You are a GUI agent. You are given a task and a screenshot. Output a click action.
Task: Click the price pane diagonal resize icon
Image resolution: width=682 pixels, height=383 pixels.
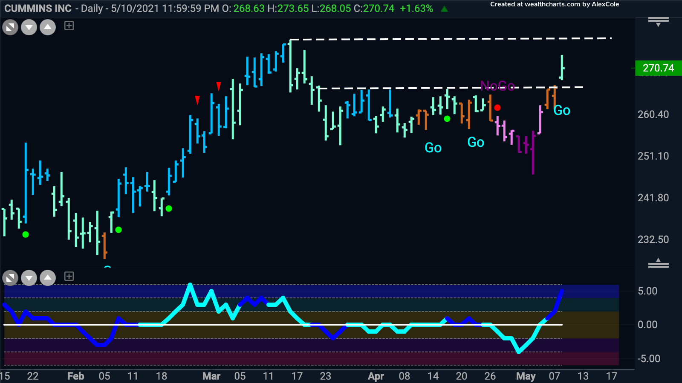coord(10,28)
